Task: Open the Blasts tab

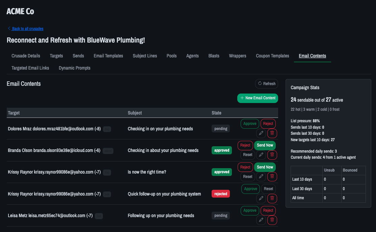Action: tap(214, 56)
